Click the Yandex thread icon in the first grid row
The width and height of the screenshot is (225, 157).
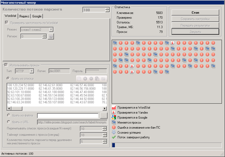(x=173, y=43)
